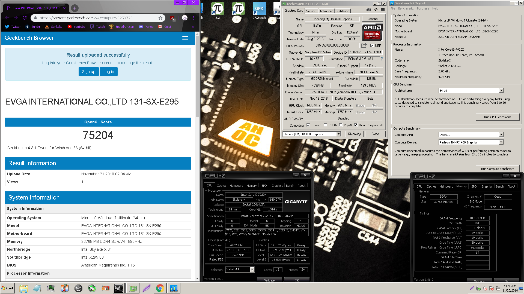
Task: Open the uBlock extension icon in Chrome
Action: [172, 18]
